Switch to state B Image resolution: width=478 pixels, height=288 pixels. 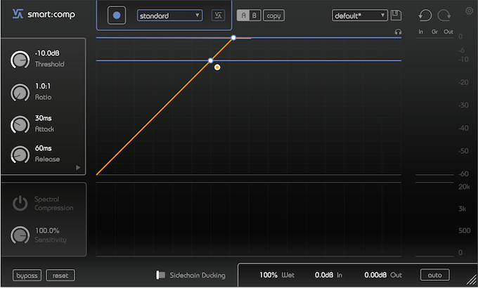pos(255,15)
